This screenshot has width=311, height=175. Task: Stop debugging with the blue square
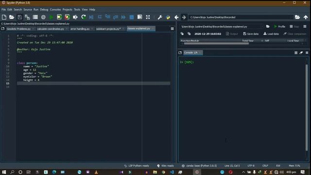132,17
